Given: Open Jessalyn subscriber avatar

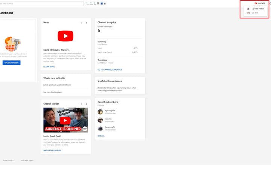Looking at the screenshot, I should (x=100, y=120).
